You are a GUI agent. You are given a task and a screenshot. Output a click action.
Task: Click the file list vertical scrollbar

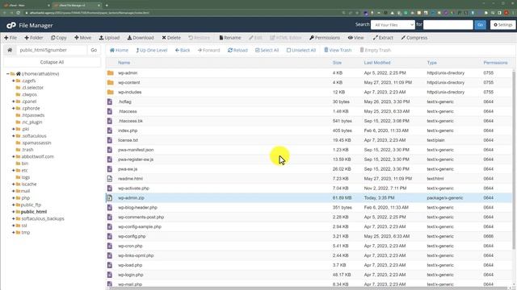pos(514,159)
